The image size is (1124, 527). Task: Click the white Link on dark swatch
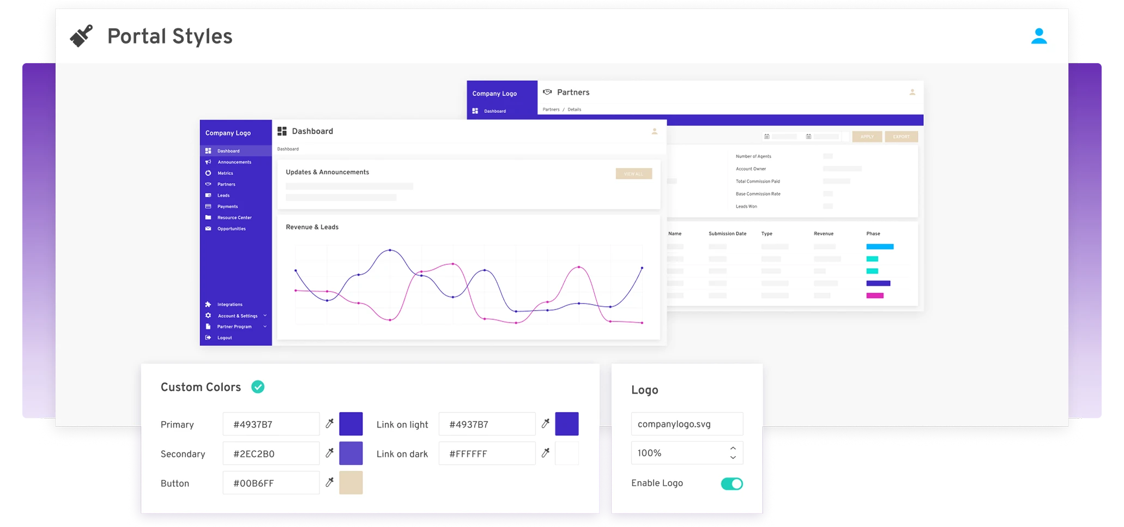567,453
